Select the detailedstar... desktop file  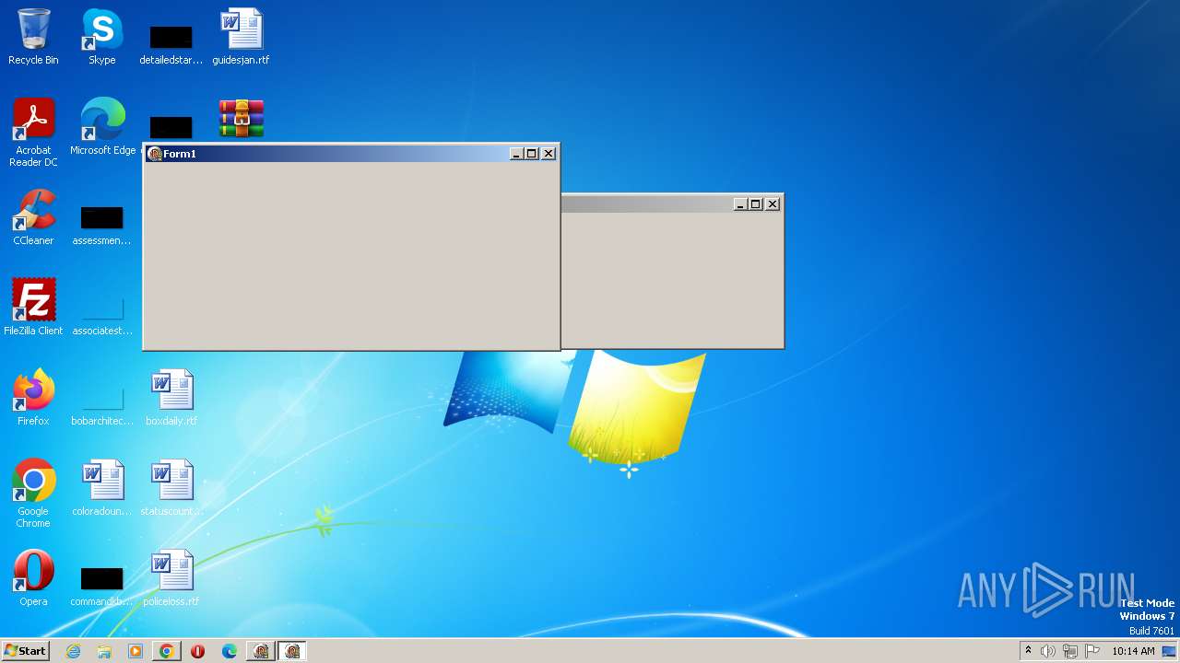[171, 44]
